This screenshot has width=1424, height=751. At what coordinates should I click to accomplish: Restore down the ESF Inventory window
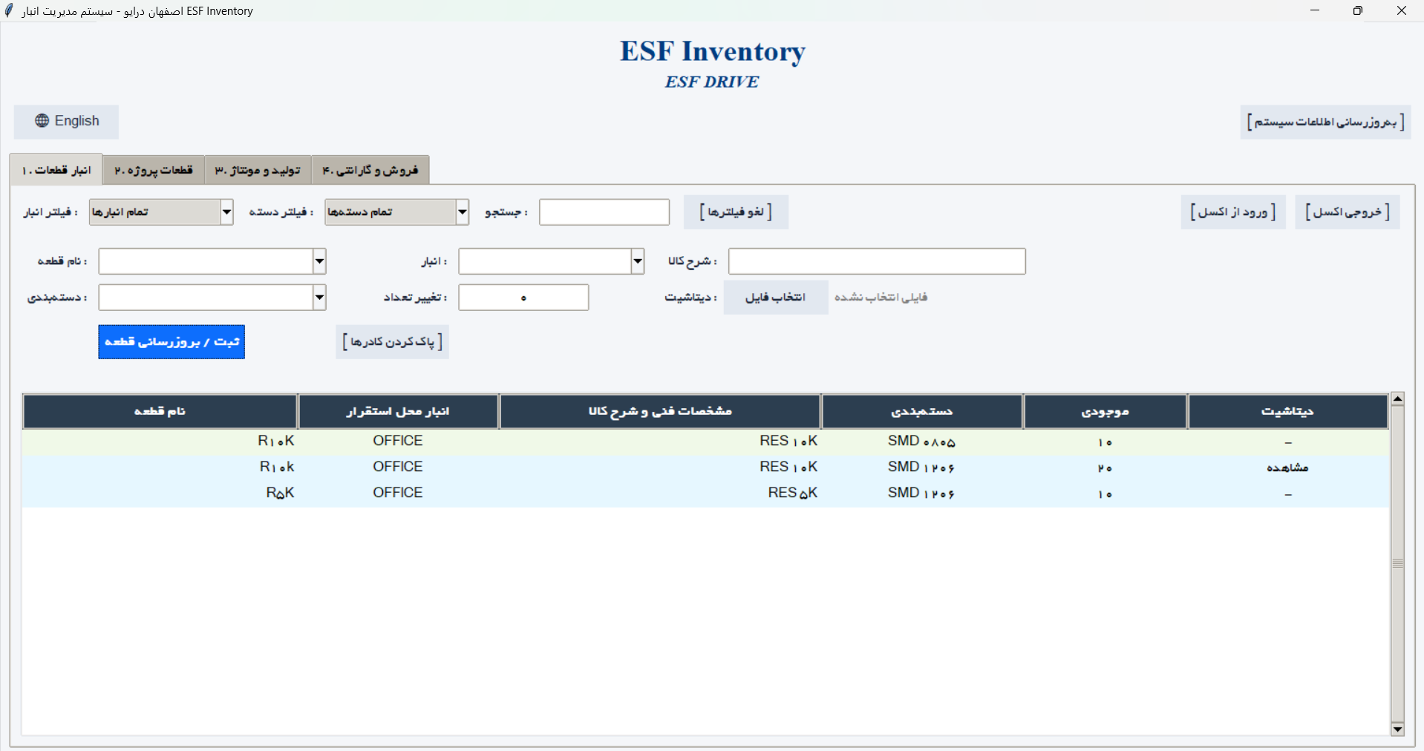coord(1358,10)
